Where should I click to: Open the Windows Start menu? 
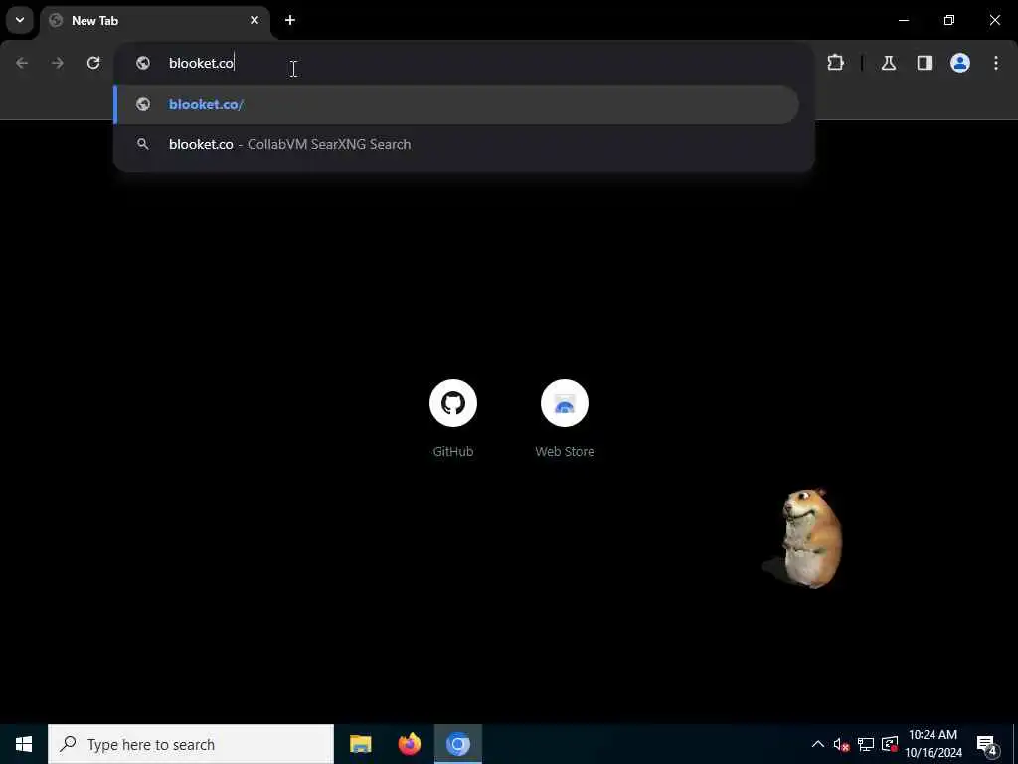[x=24, y=744]
